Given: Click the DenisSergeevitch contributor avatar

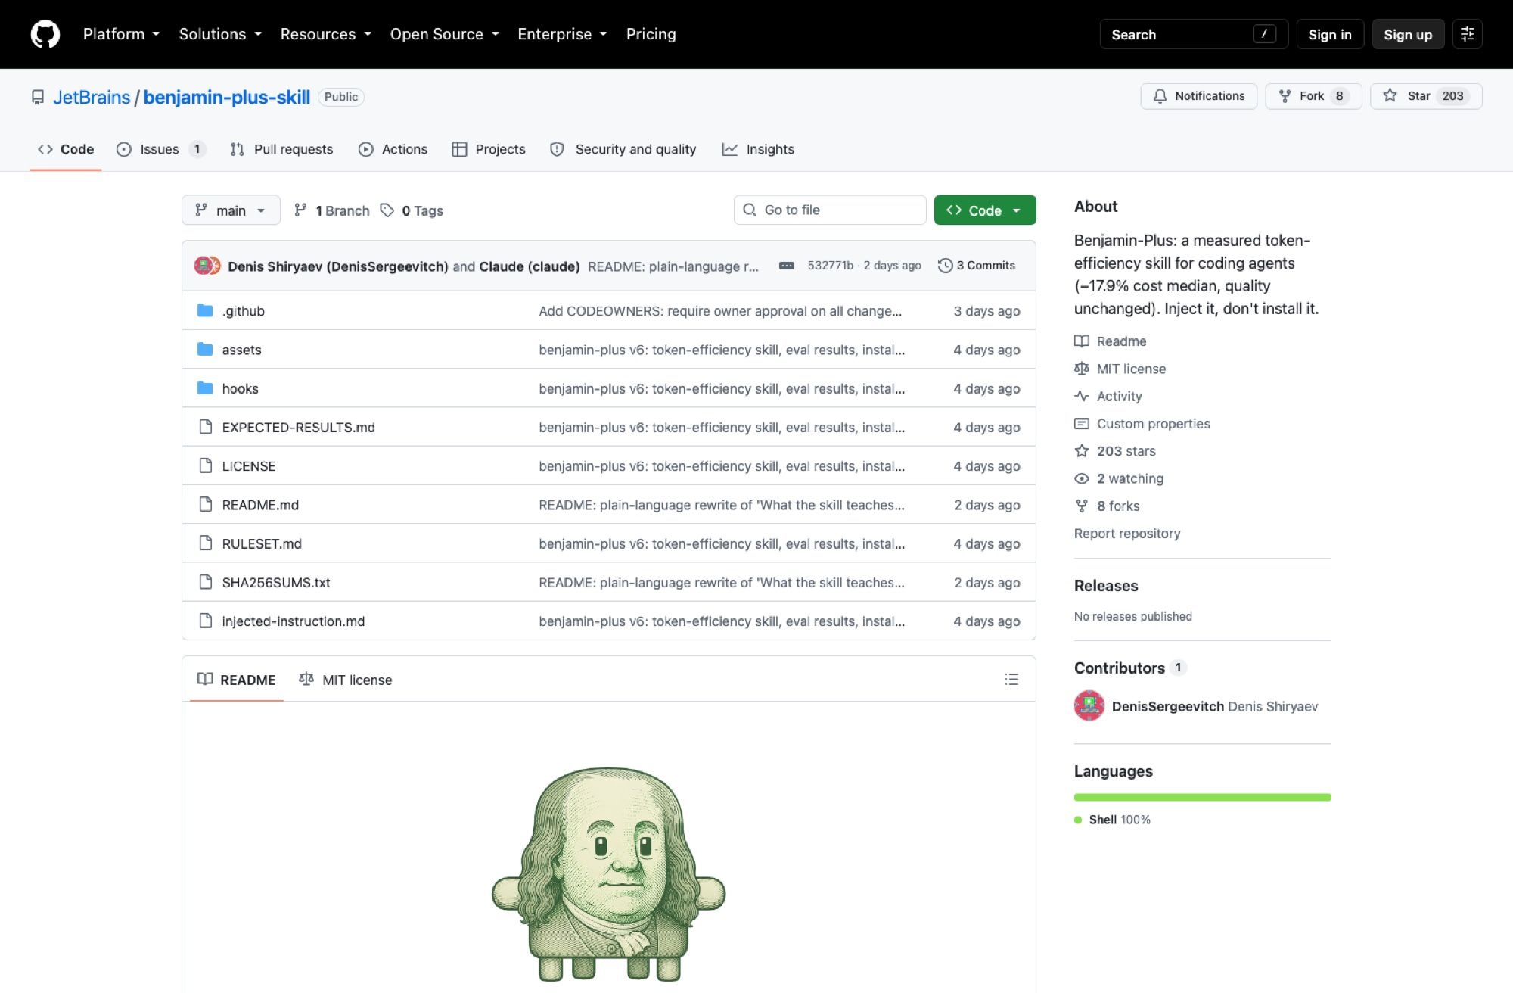Looking at the screenshot, I should tap(1089, 706).
